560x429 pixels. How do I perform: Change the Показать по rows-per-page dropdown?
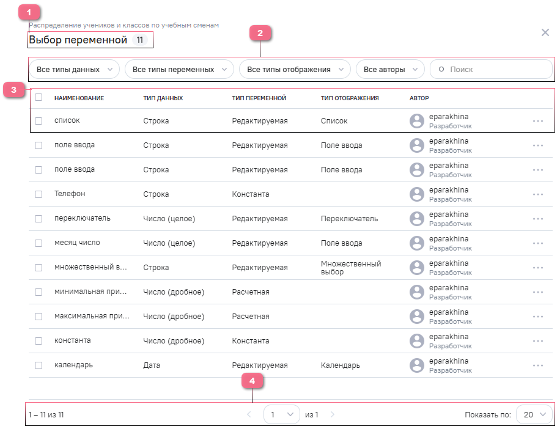point(534,415)
